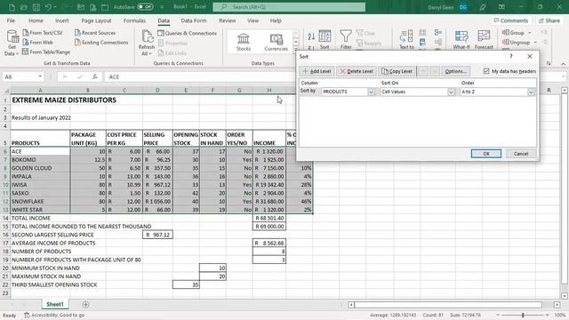569x320 pixels.
Task: Expand Data Types gallery arrow
Action: (x=296, y=51)
